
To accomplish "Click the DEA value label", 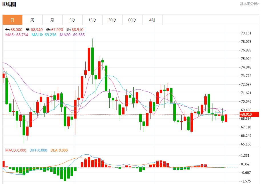I will pyautogui.click(x=59, y=150).
